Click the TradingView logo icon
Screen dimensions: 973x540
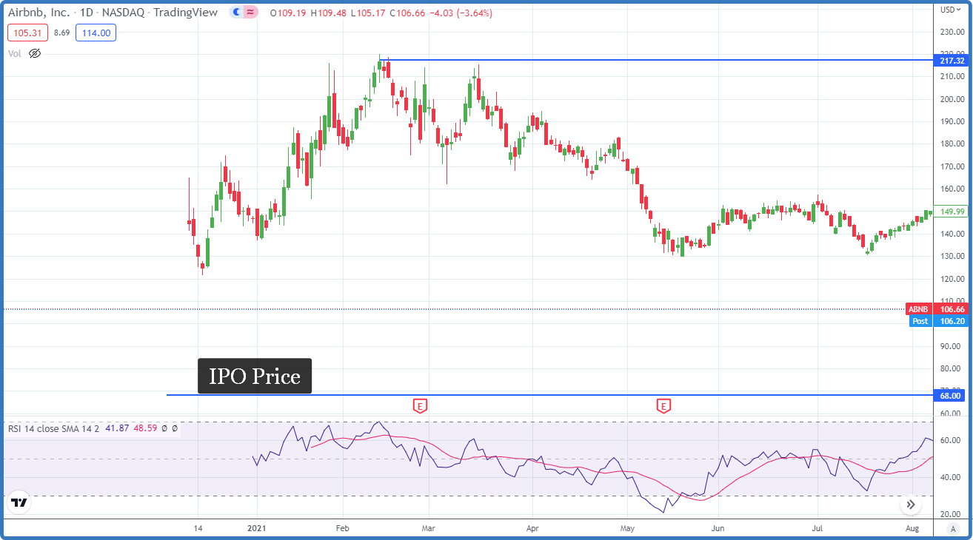pyautogui.click(x=19, y=503)
